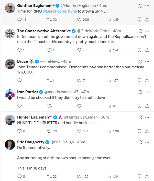
Task: Repost Gunther Eagleman's SPINE tweet
Action: coord(50,19)
